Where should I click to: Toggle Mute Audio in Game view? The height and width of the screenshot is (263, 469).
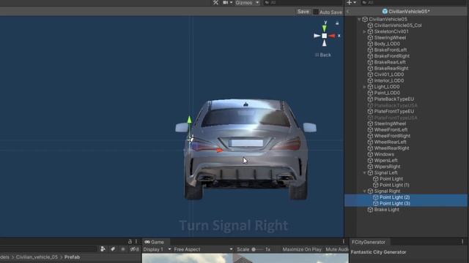tap(337, 249)
